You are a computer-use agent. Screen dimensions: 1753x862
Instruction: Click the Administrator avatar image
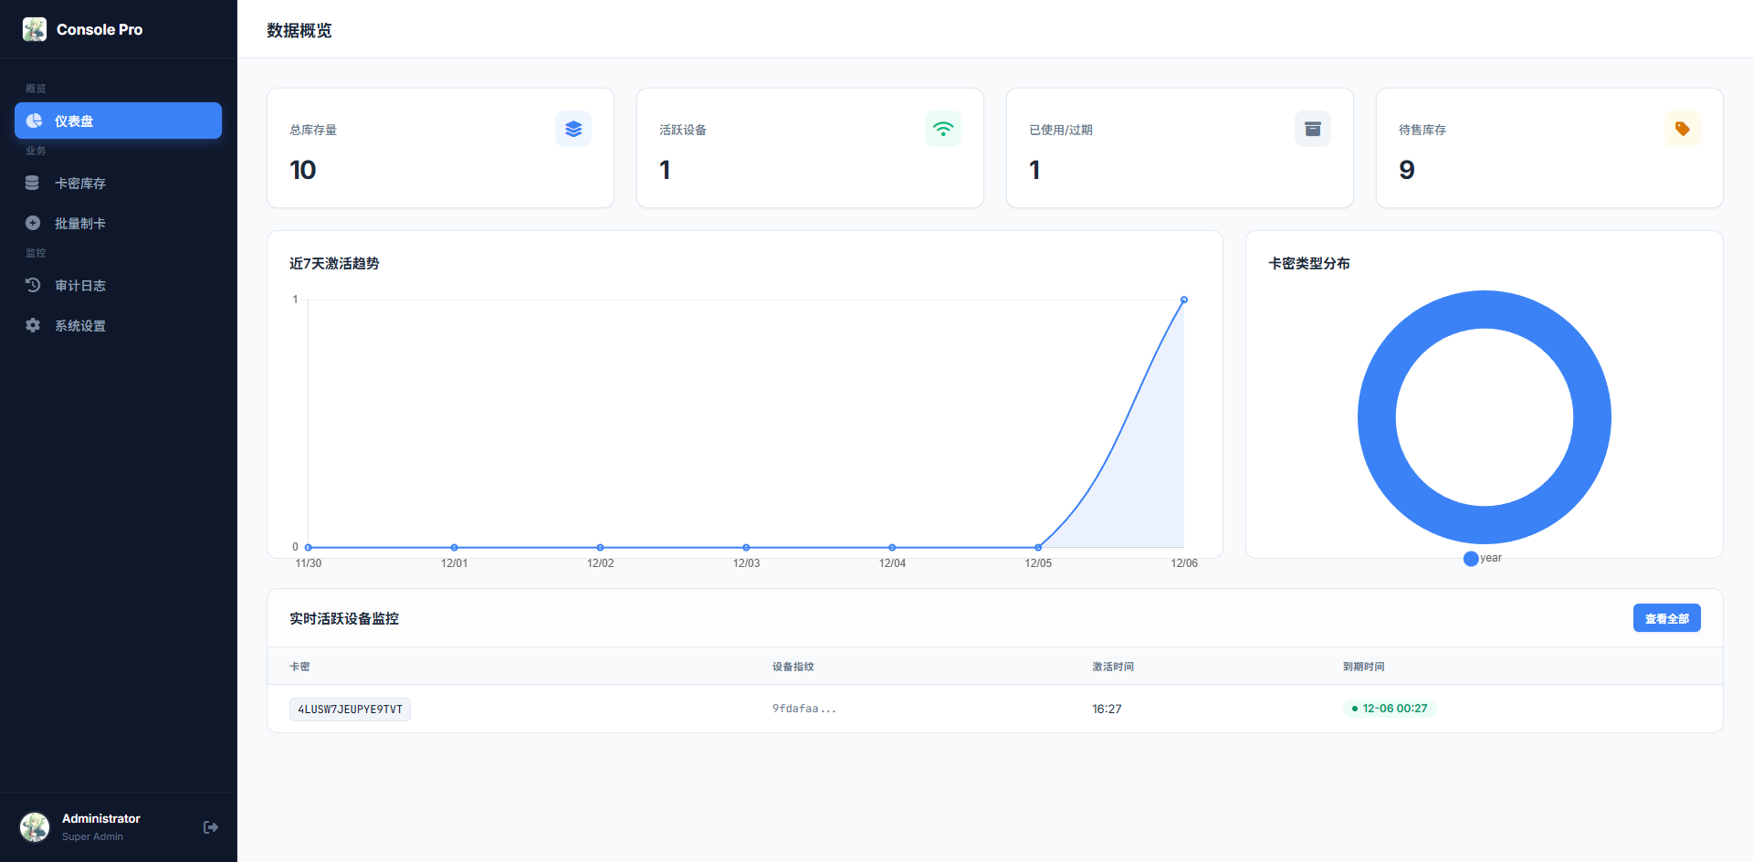[x=35, y=827]
